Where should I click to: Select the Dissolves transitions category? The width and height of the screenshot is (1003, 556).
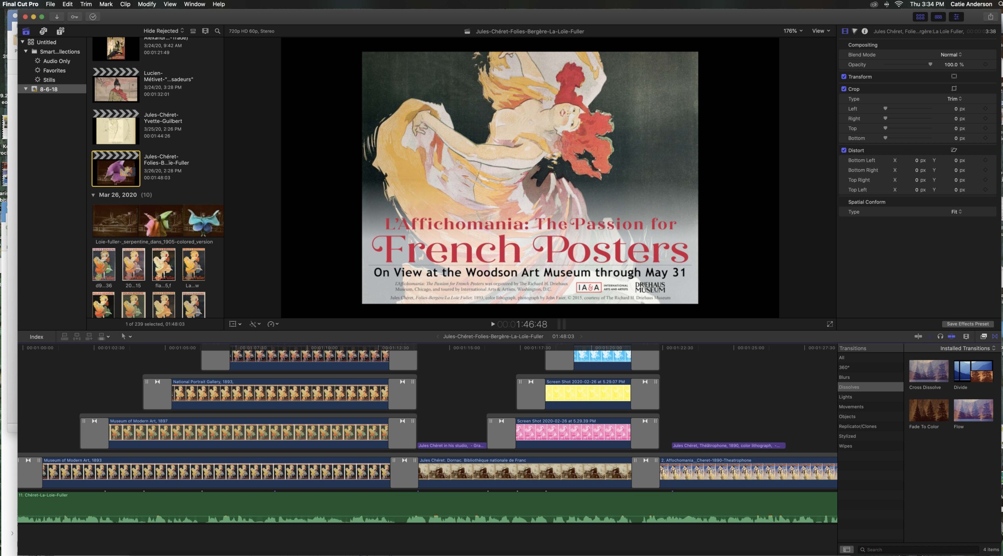pos(870,387)
